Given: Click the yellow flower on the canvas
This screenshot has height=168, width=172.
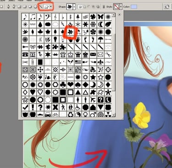Looking at the screenshot, I should pyautogui.click(x=142, y=115).
